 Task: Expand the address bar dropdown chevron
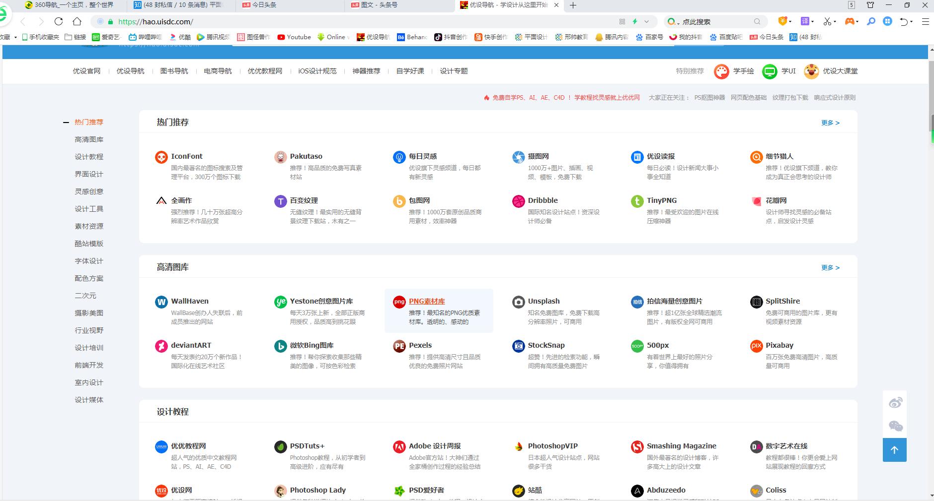(x=646, y=22)
